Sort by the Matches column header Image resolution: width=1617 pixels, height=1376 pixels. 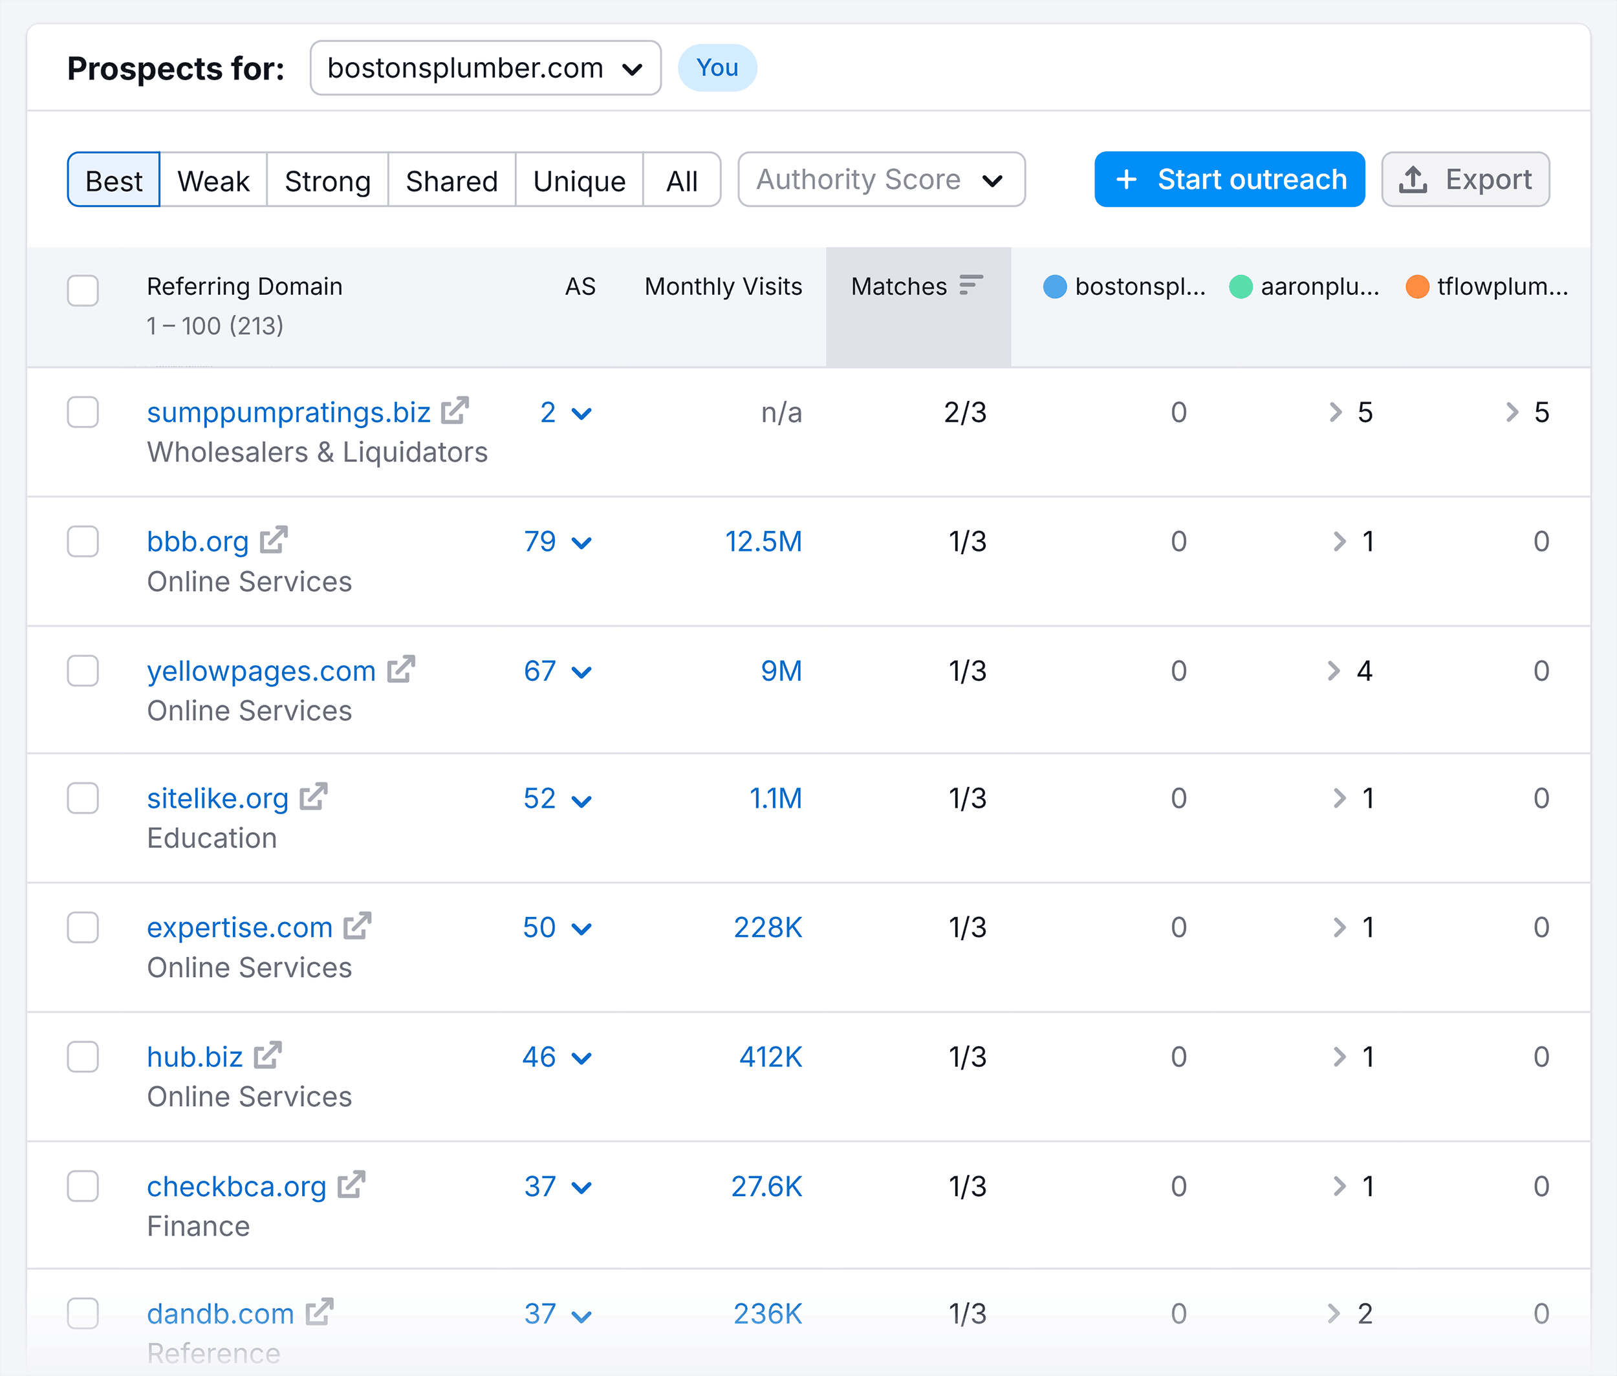coord(918,306)
